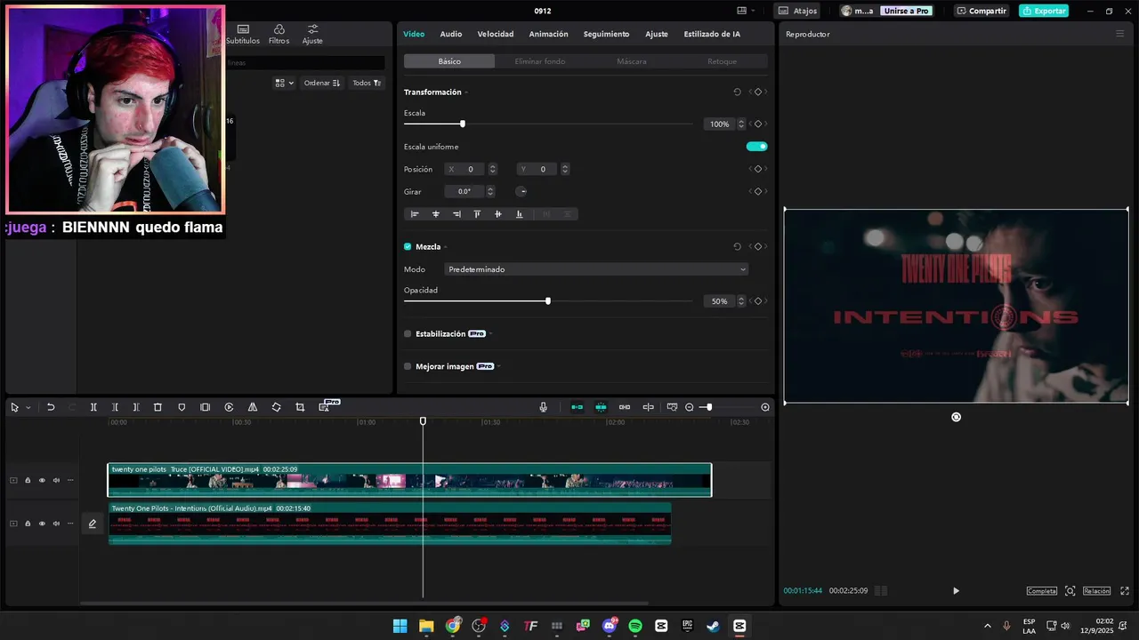Adjust the Opacidad slider handle

(548, 301)
